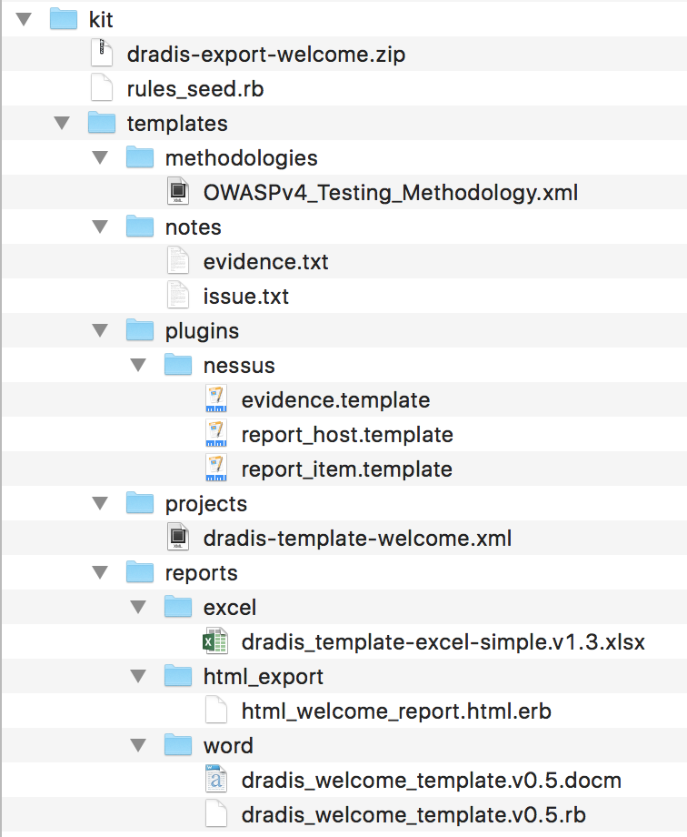Collapse the reports folder triangle
Screen dimensions: 687x837
(x=99, y=573)
